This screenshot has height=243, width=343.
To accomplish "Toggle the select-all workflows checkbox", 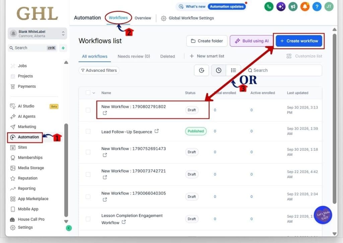I will pos(88,93).
